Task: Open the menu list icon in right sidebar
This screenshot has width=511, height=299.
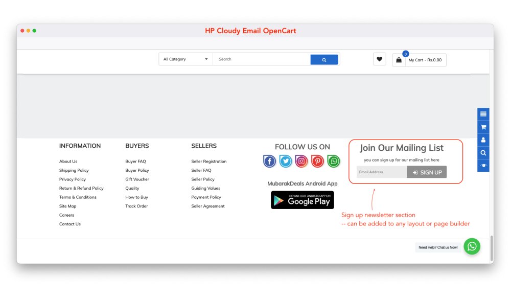Action: (483, 114)
